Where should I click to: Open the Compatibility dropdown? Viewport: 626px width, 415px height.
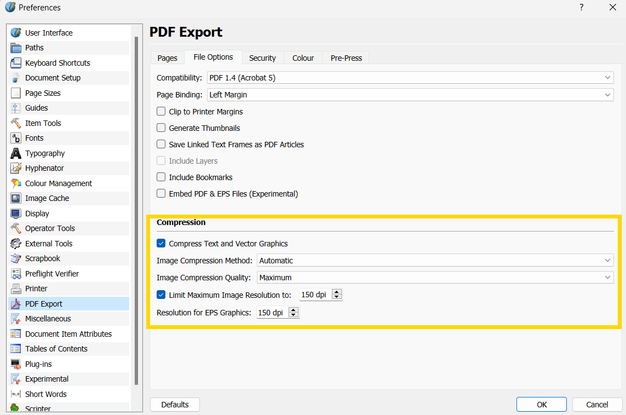click(410, 78)
